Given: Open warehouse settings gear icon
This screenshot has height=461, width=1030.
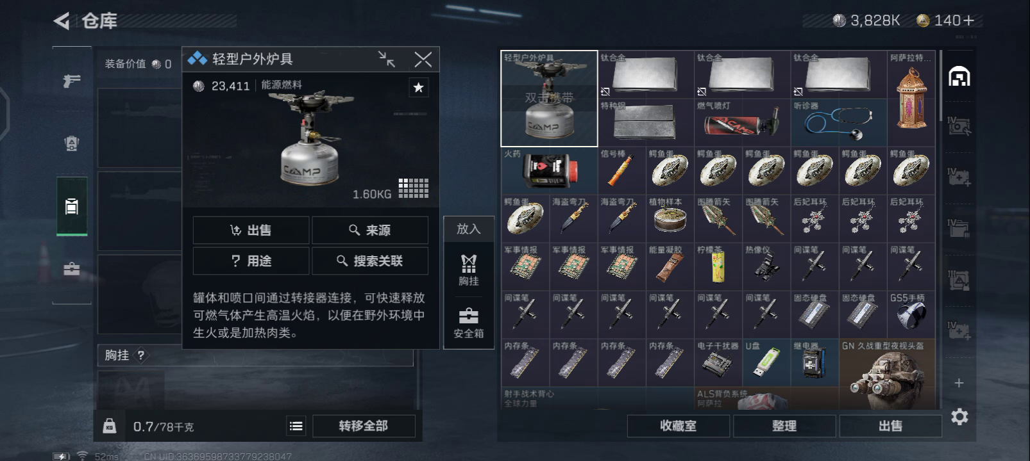Looking at the screenshot, I should pyautogui.click(x=959, y=417).
